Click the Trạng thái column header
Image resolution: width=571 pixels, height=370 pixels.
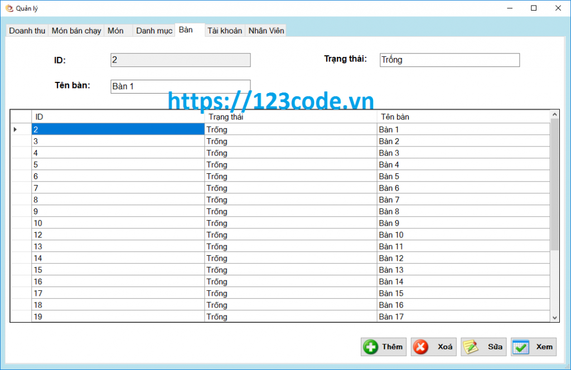[290, 116]
